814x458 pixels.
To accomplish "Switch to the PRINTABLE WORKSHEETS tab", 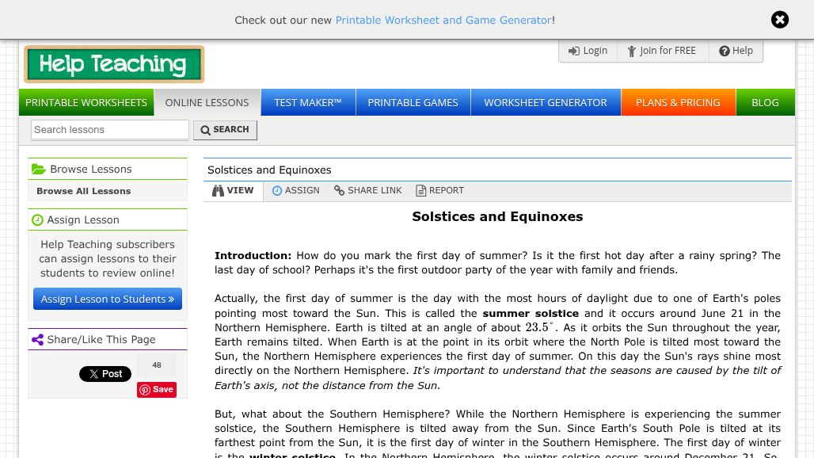I will click(x=86, y=102).
